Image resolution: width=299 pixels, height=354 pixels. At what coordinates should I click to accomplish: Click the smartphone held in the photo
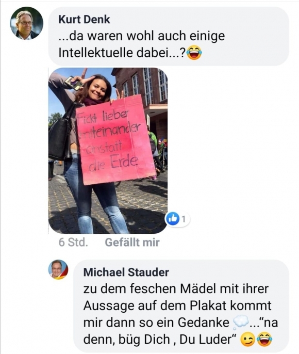[x=74, y=83]
